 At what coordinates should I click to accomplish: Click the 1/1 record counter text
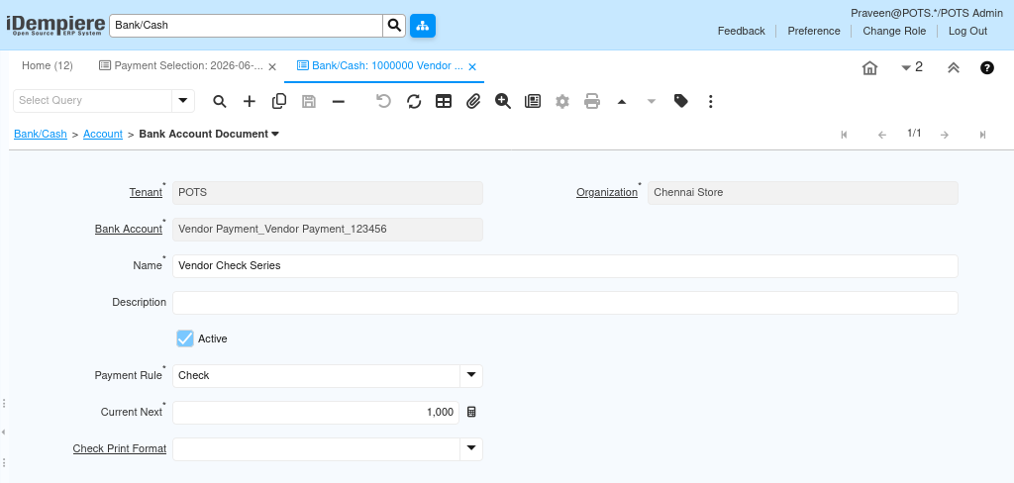pos(914,134)
